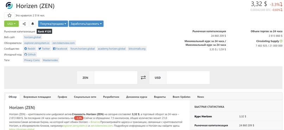Click the Это нравится: 2 514 чел. text
The width and height of the screenshot is (284, 130).
pos(30,16)
